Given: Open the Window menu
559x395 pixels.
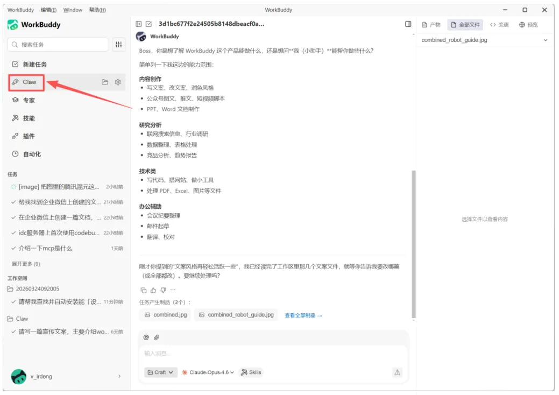Looking at the screenshot, I should point(73,10).
